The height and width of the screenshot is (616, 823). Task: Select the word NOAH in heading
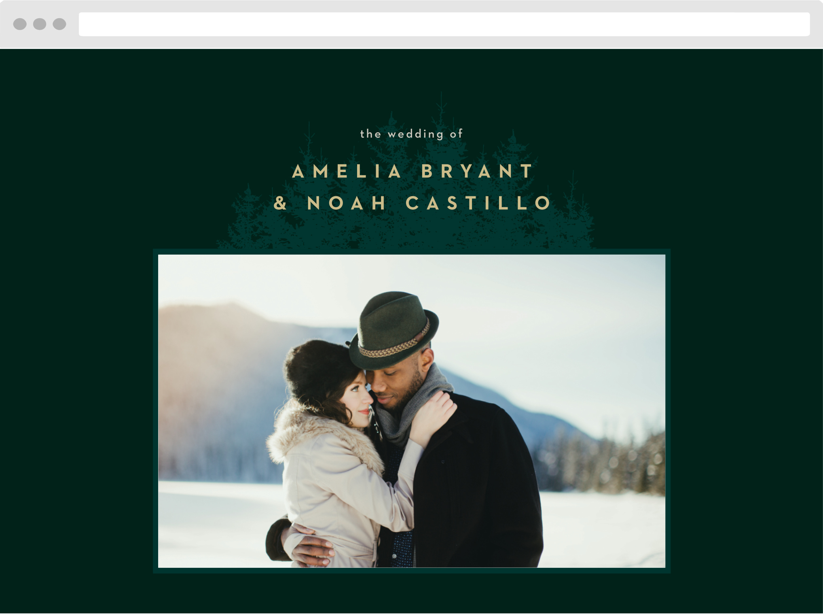click(x=347, y=203)
